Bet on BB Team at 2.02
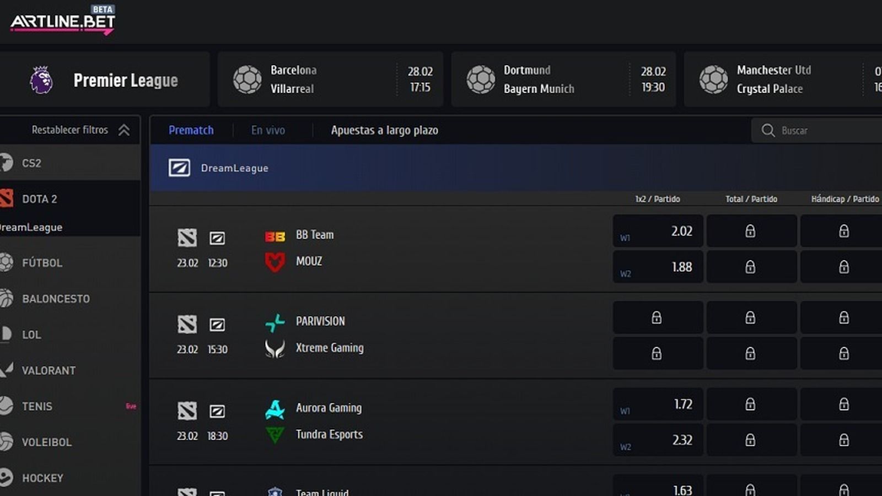 (x=658, y=231)
